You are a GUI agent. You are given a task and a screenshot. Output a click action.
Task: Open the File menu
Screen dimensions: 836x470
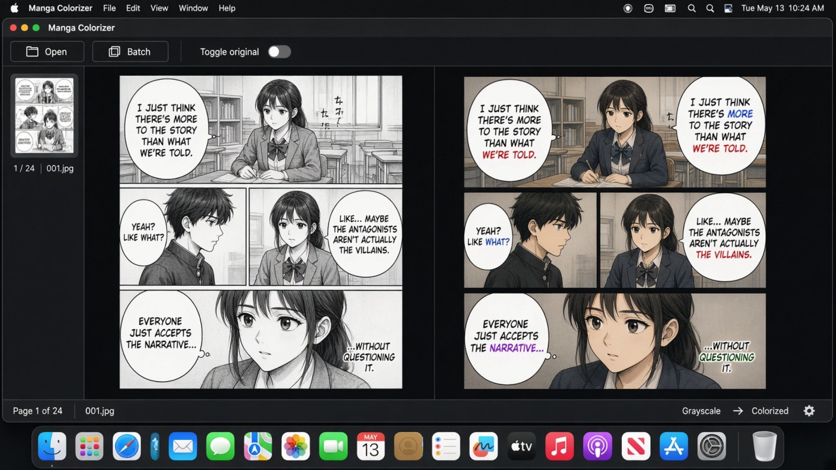click(109, 8)
